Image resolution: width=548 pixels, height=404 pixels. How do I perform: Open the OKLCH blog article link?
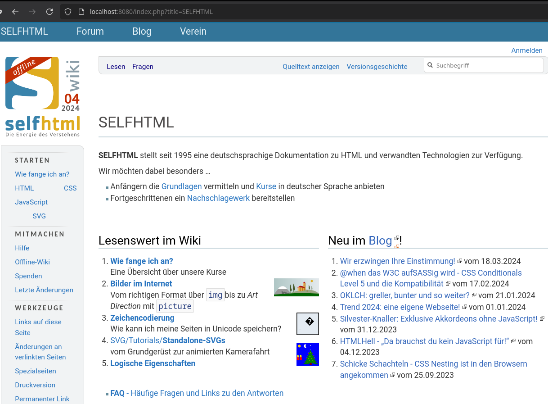click(404, 295)
